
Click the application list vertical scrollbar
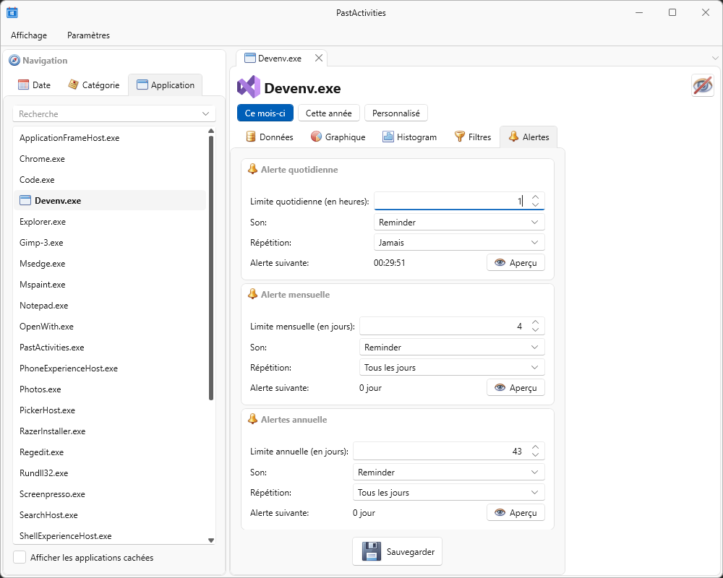211,267
